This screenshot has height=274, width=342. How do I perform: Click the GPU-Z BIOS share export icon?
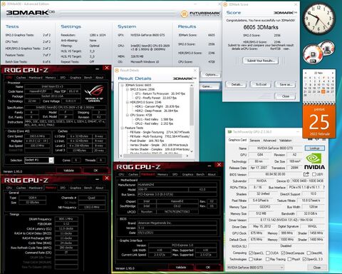point(306,174)
